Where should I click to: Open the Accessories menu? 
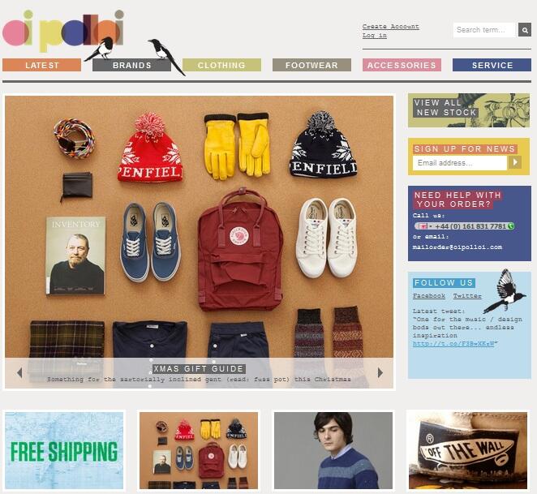point(402,65)
